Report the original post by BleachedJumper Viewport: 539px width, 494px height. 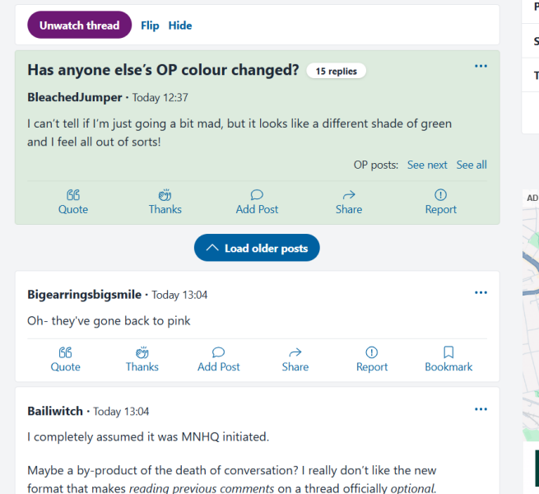(x=440, y=195)
